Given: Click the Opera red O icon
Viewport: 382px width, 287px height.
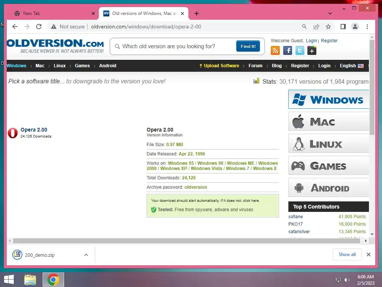Looking at the screenshot, I should pyautogui.click(x=13, y=133).
